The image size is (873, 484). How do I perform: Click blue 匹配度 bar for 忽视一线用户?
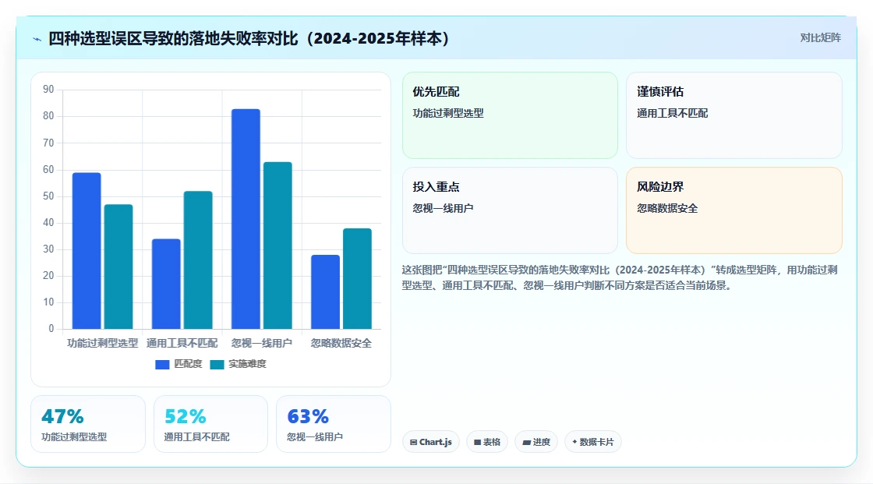pos(246,219)
